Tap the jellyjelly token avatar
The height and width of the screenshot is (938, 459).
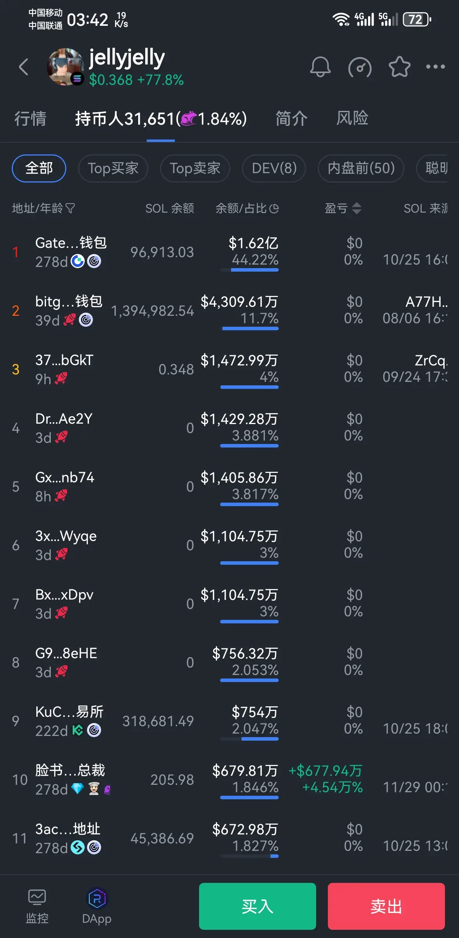point(66,67)
